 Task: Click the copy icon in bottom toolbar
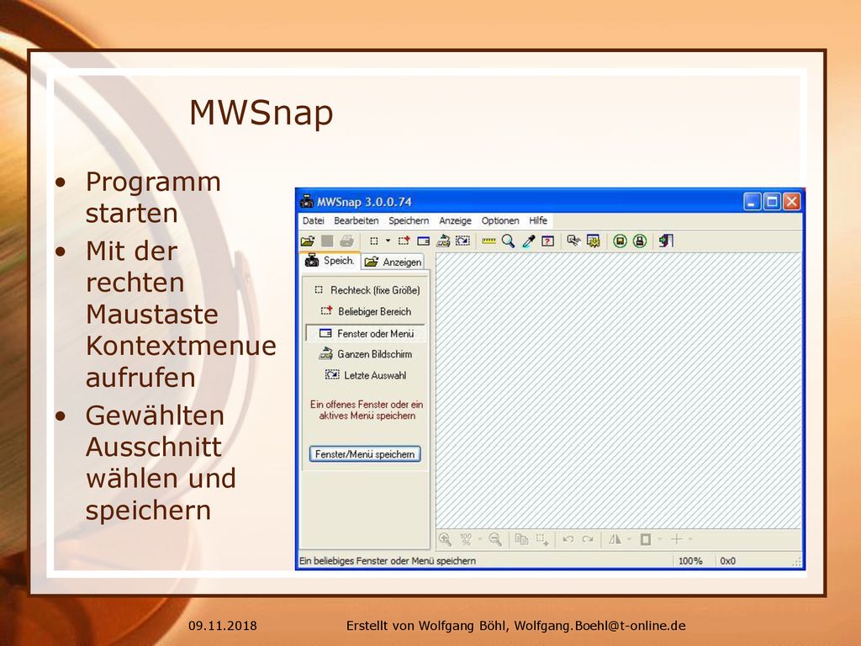521,539
